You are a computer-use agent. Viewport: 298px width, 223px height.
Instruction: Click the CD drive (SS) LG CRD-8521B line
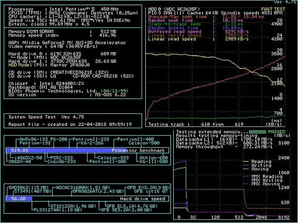click(x=71, y=76)
